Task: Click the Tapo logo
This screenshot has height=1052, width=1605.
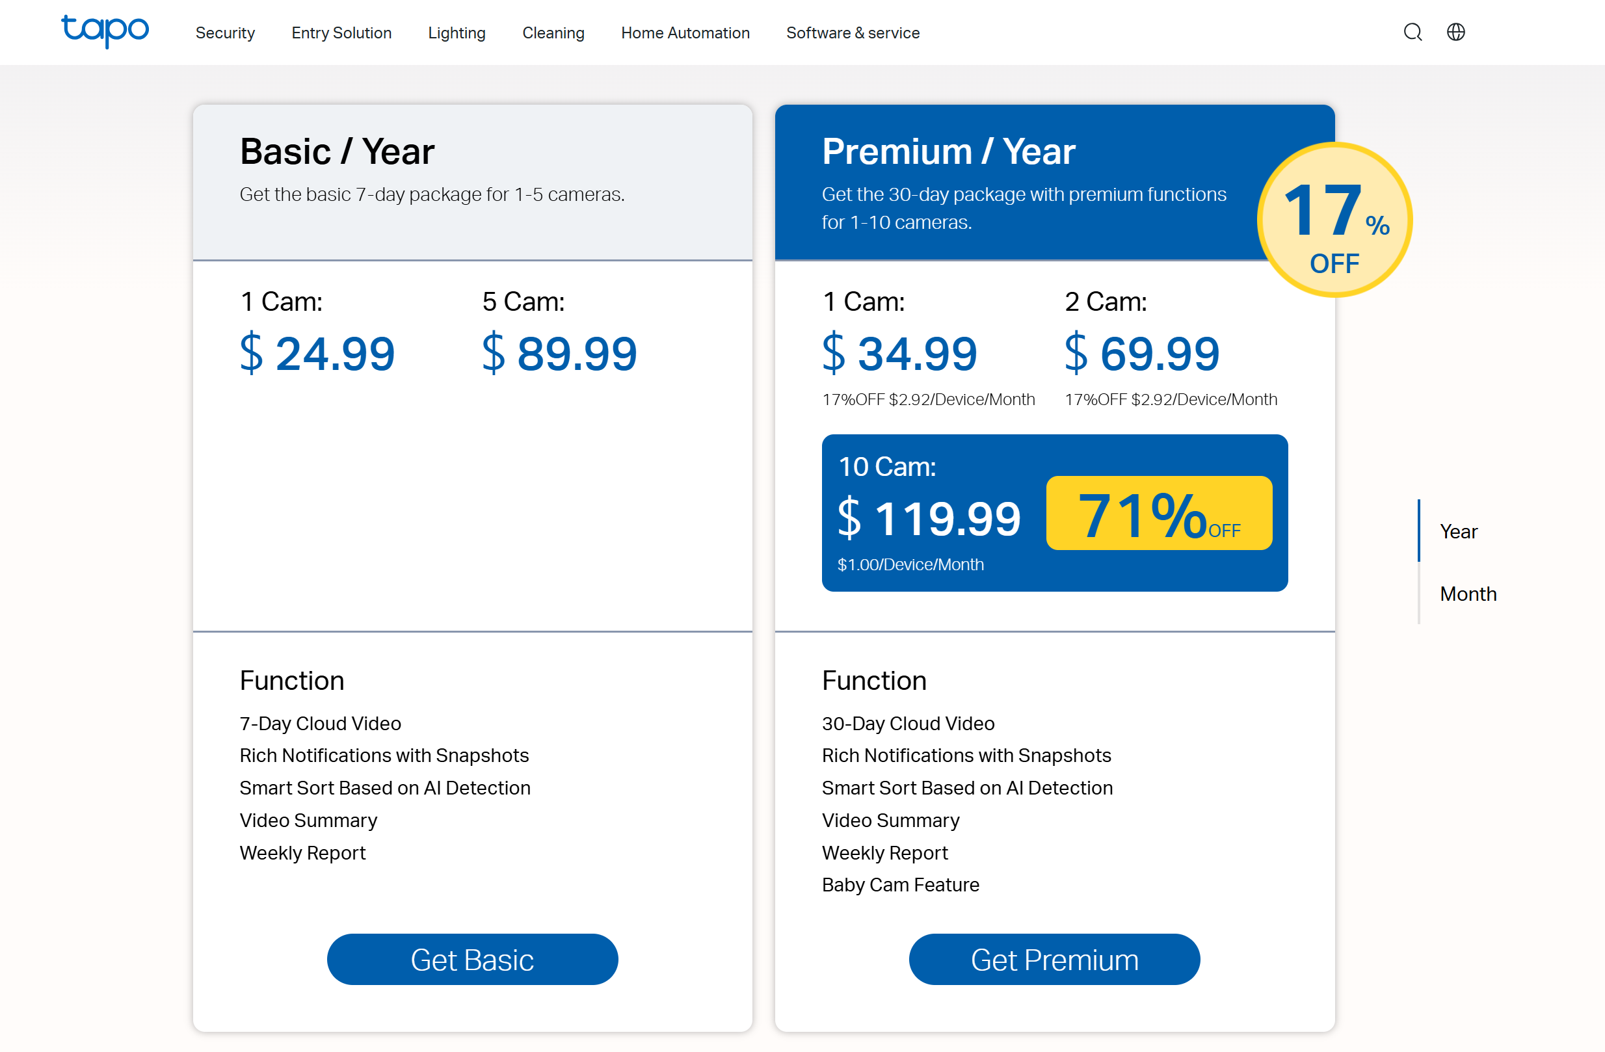Action: 105,31
